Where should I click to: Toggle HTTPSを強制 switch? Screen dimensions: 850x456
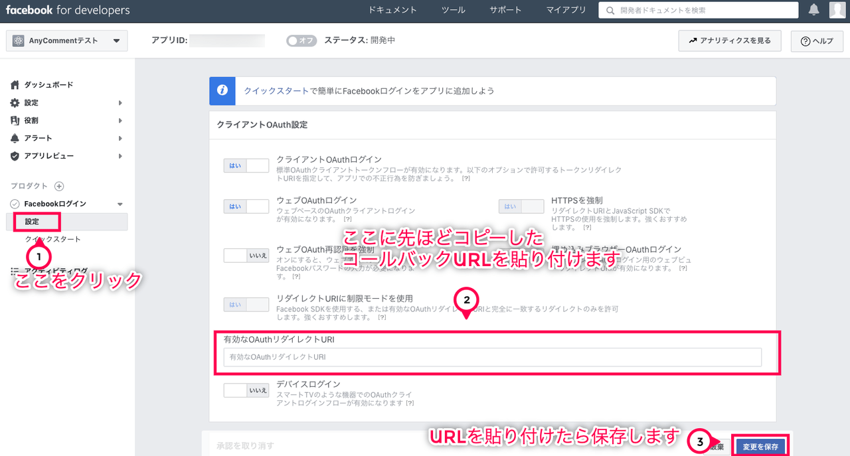521,206
